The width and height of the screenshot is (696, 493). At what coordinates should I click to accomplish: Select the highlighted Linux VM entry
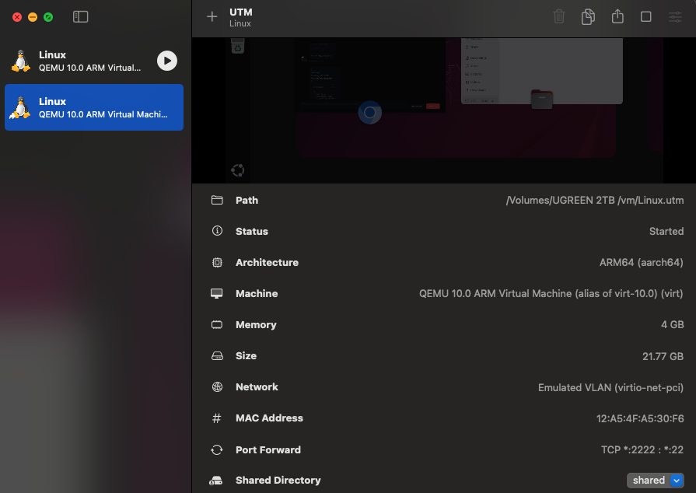tap(93, 107)
